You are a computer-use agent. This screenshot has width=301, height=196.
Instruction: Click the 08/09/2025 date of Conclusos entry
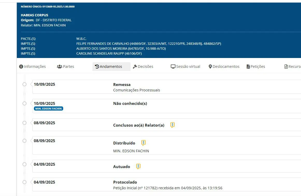[x=44, y=123]
